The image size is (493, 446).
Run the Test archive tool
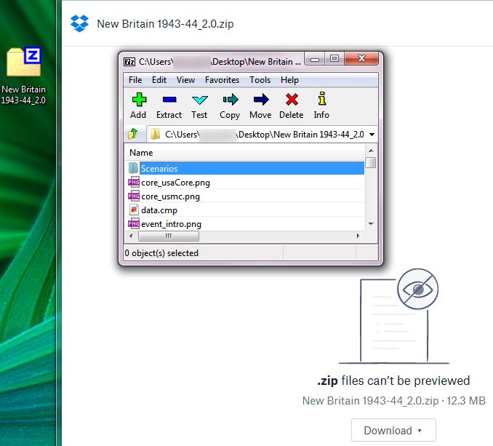pos(199,100)
